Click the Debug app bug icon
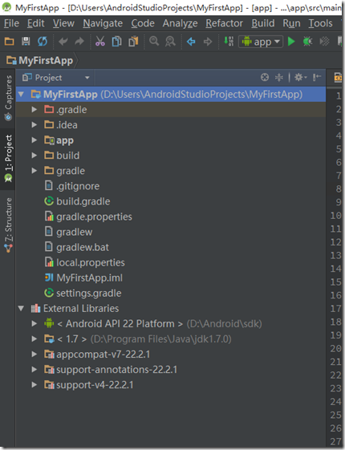This screenshot has height=450, width=345. click(307, 42)
